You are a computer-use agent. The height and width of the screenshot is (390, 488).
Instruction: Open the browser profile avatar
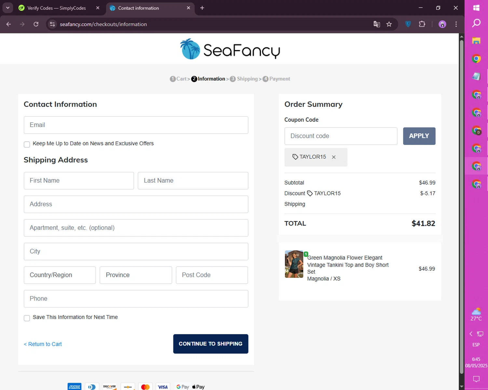tap(442, 24)
